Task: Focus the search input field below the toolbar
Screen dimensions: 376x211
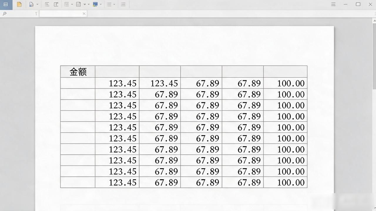Action: click(63, 14)
